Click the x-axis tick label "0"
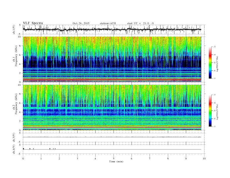Screen dimensions: 230x178 23,159
